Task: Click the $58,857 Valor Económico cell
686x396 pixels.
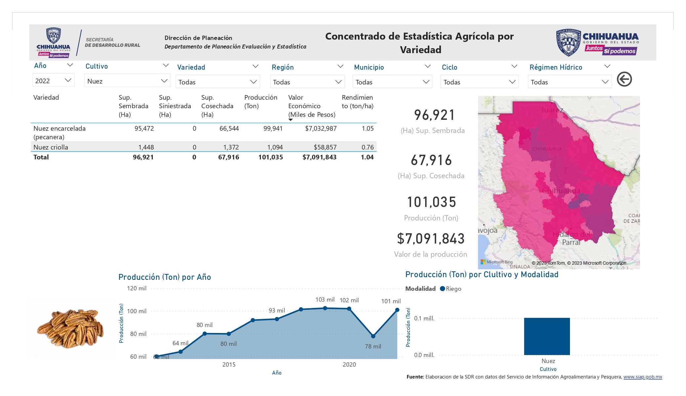Action: coord(325,147)
